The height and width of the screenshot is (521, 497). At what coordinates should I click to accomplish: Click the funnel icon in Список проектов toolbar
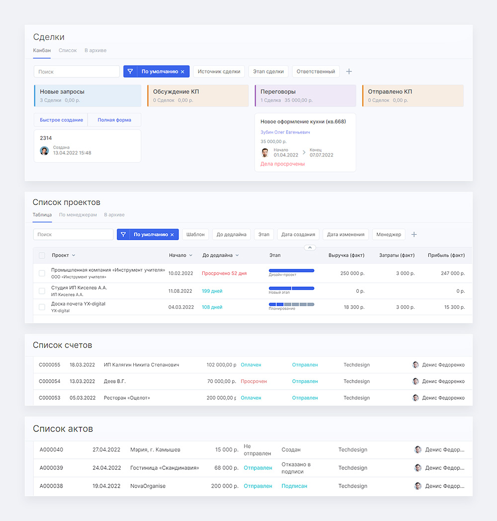tap(123, 235)
